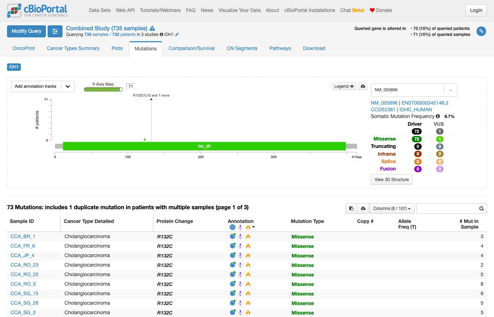Open the query settings sliders icon
The height and width of the screenshot is (317, 494).
click(55, 31)
